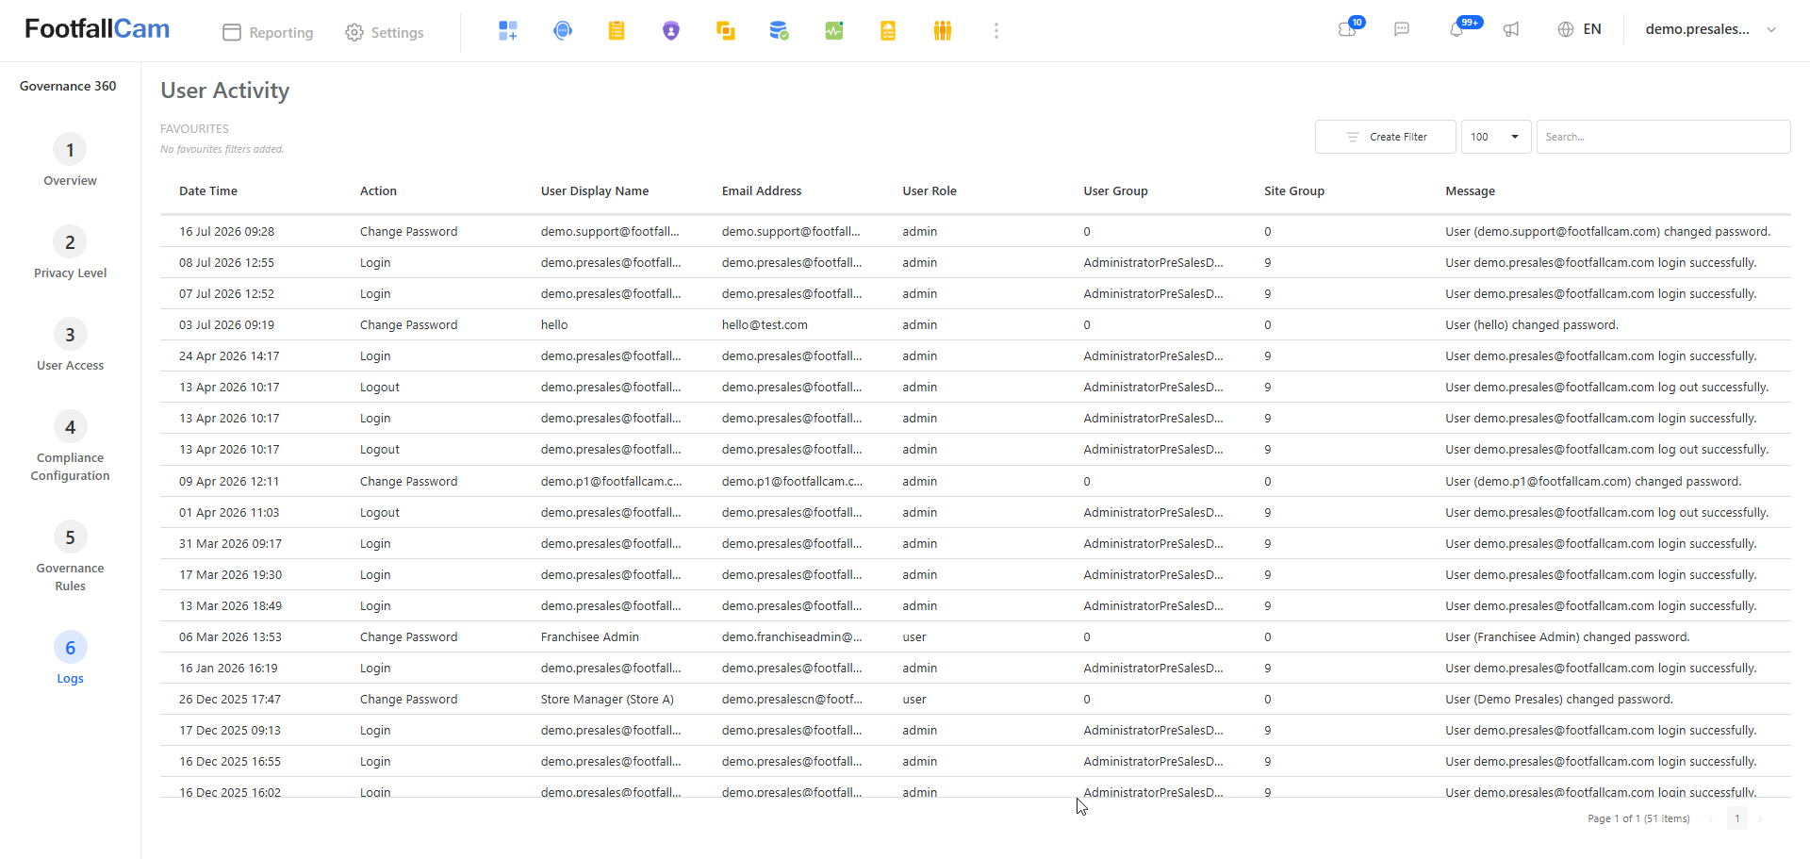Screen dimensions: 1810x859
Task: Open the orange people group icon
Action: (943, 31)
